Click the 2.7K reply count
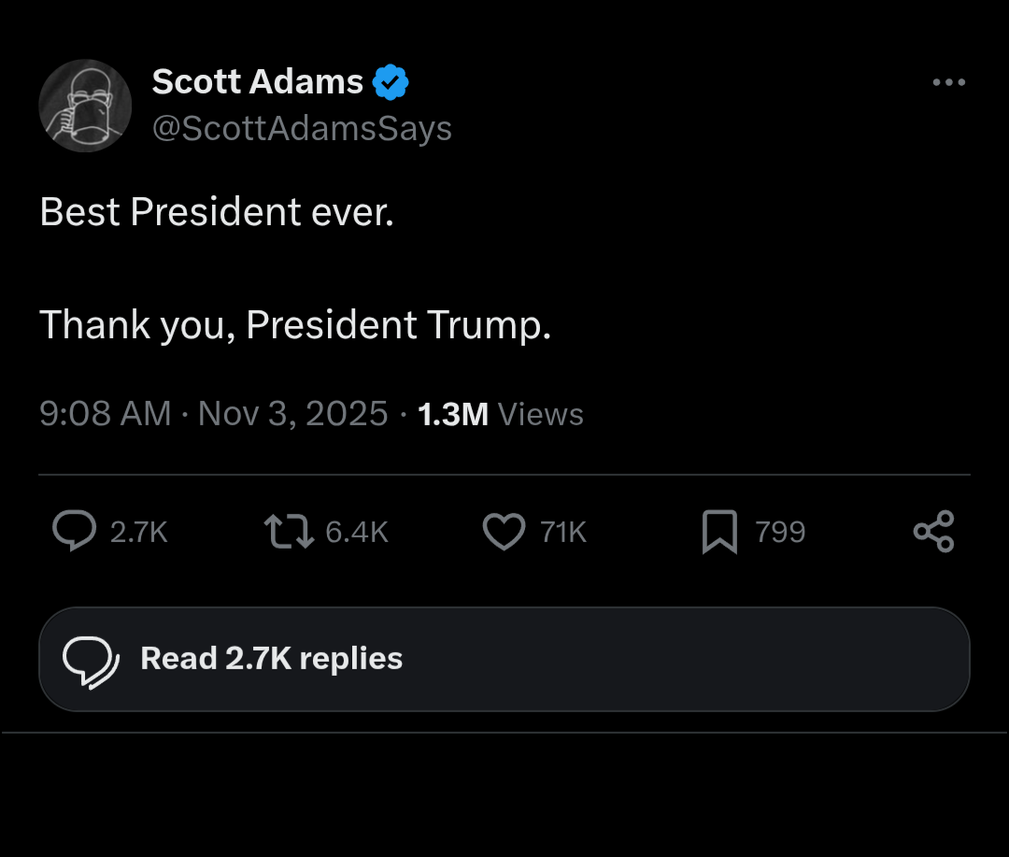The width and height of the screenshot is (1009, 857). (x=138, y=532)
